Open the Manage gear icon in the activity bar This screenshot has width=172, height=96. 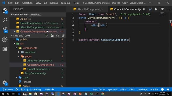coord(5,83)
